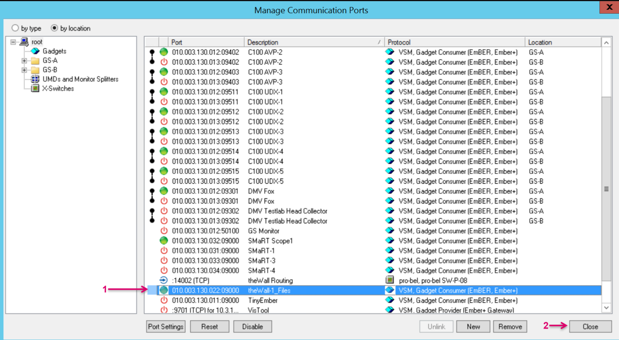Image resolution: width=619 pixels, height=340 pixels.
Task: Click the scrollbar down arrow in port list
Action: click(606, 308)
